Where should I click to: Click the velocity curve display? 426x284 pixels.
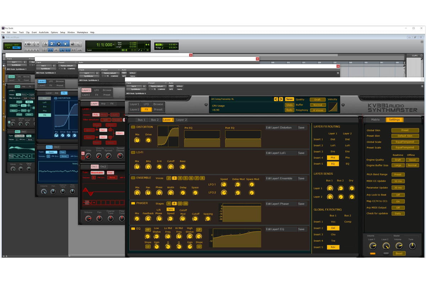(333, 108)
